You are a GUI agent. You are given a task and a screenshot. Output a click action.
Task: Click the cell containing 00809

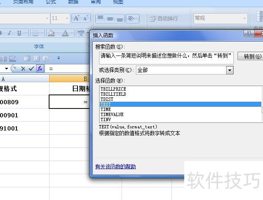tap(25, 102)
